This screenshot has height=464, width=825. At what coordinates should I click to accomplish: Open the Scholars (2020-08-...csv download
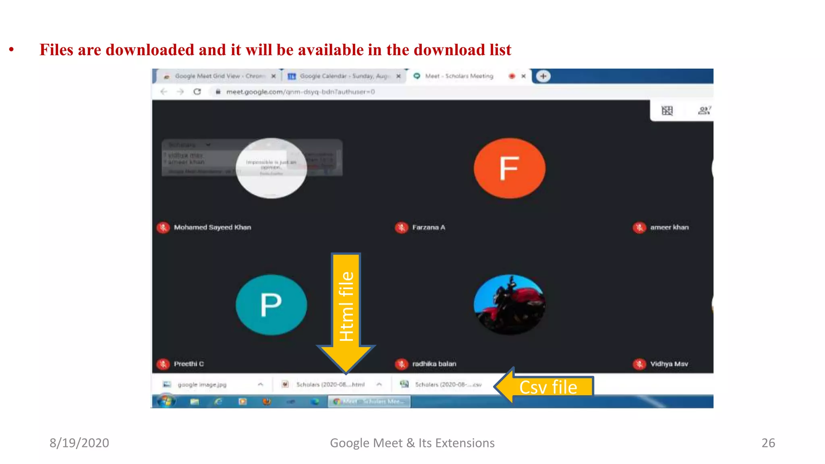[448, 385]
